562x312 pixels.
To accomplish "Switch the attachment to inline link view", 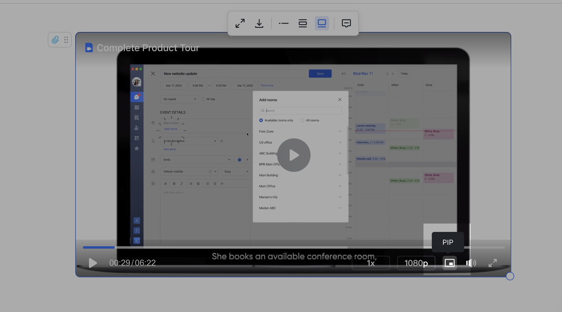I will (x=284, y=24).
